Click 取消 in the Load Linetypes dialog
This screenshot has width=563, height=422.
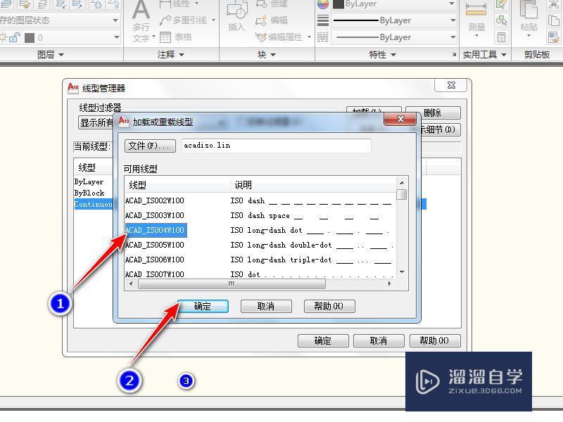pos(266,306)
